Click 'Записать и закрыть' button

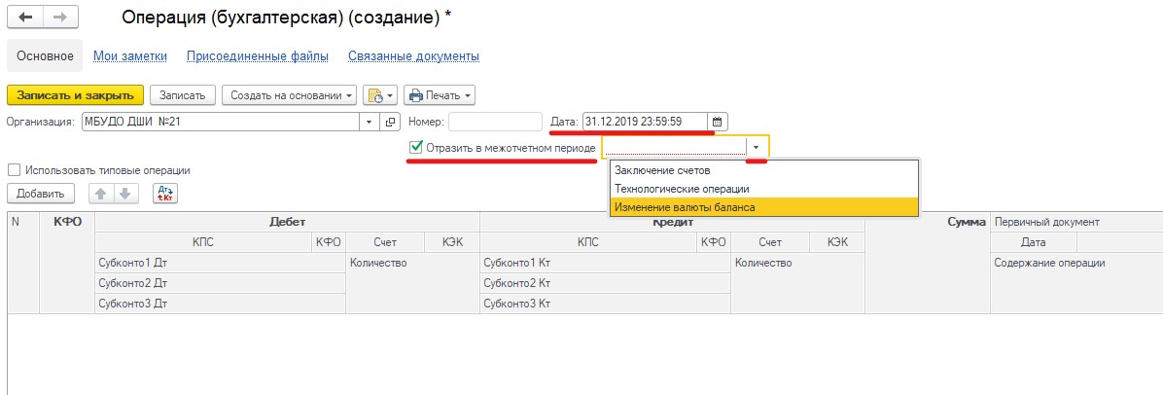(x=76, y=95)
